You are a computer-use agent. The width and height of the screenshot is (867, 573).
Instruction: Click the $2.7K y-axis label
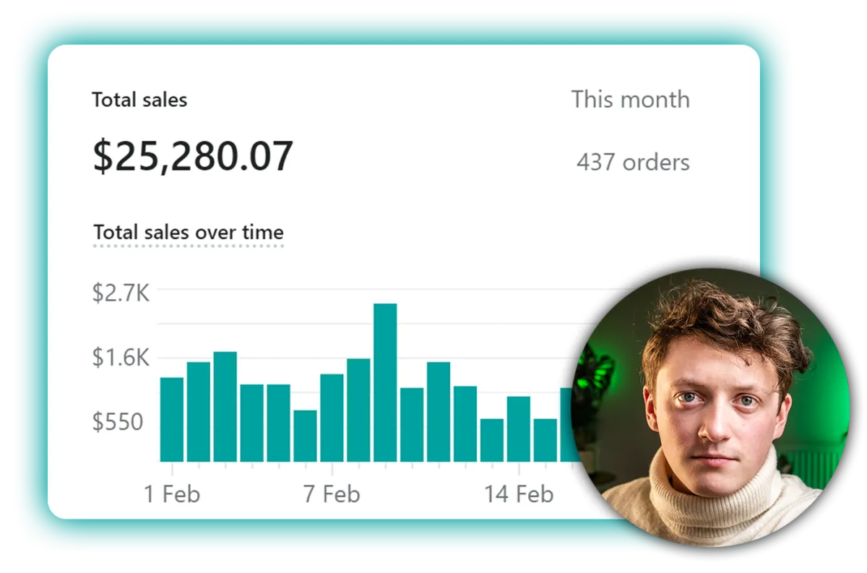(121, 293)
